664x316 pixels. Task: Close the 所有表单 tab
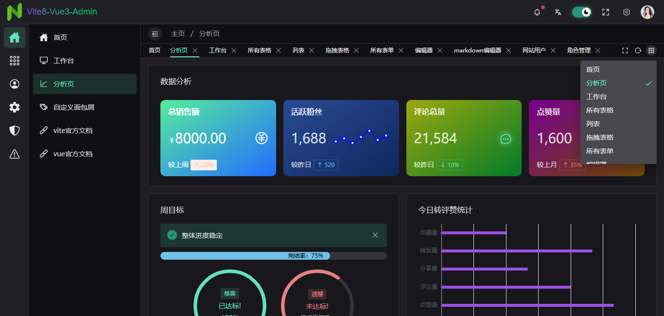tap(401, 50)
